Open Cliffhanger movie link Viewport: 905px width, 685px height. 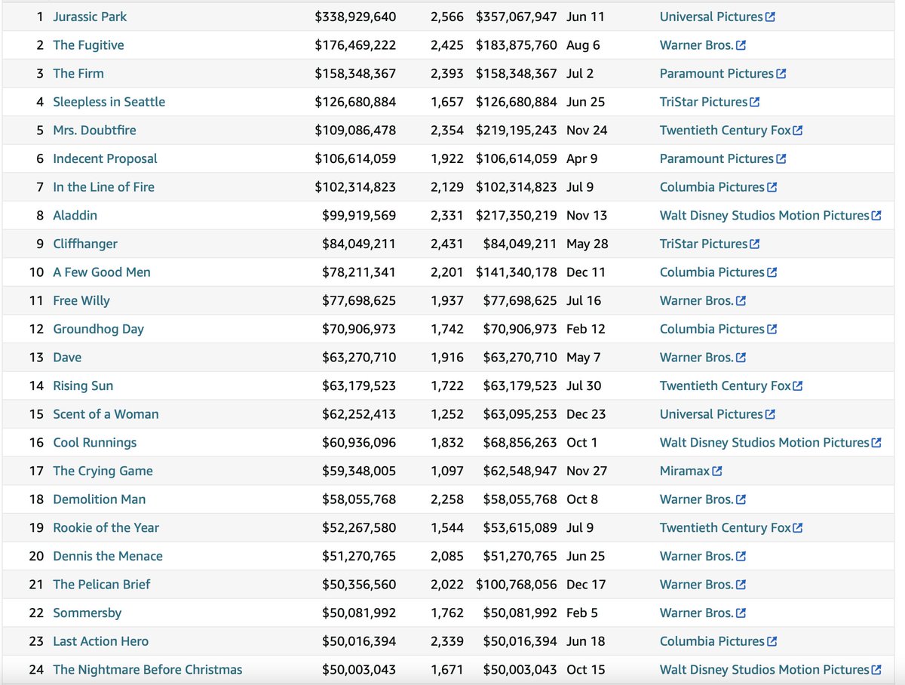click(85, 244)
